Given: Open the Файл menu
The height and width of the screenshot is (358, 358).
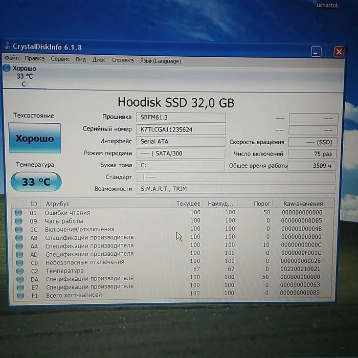Looking at the screenshot, I should [x=12, y=58].
